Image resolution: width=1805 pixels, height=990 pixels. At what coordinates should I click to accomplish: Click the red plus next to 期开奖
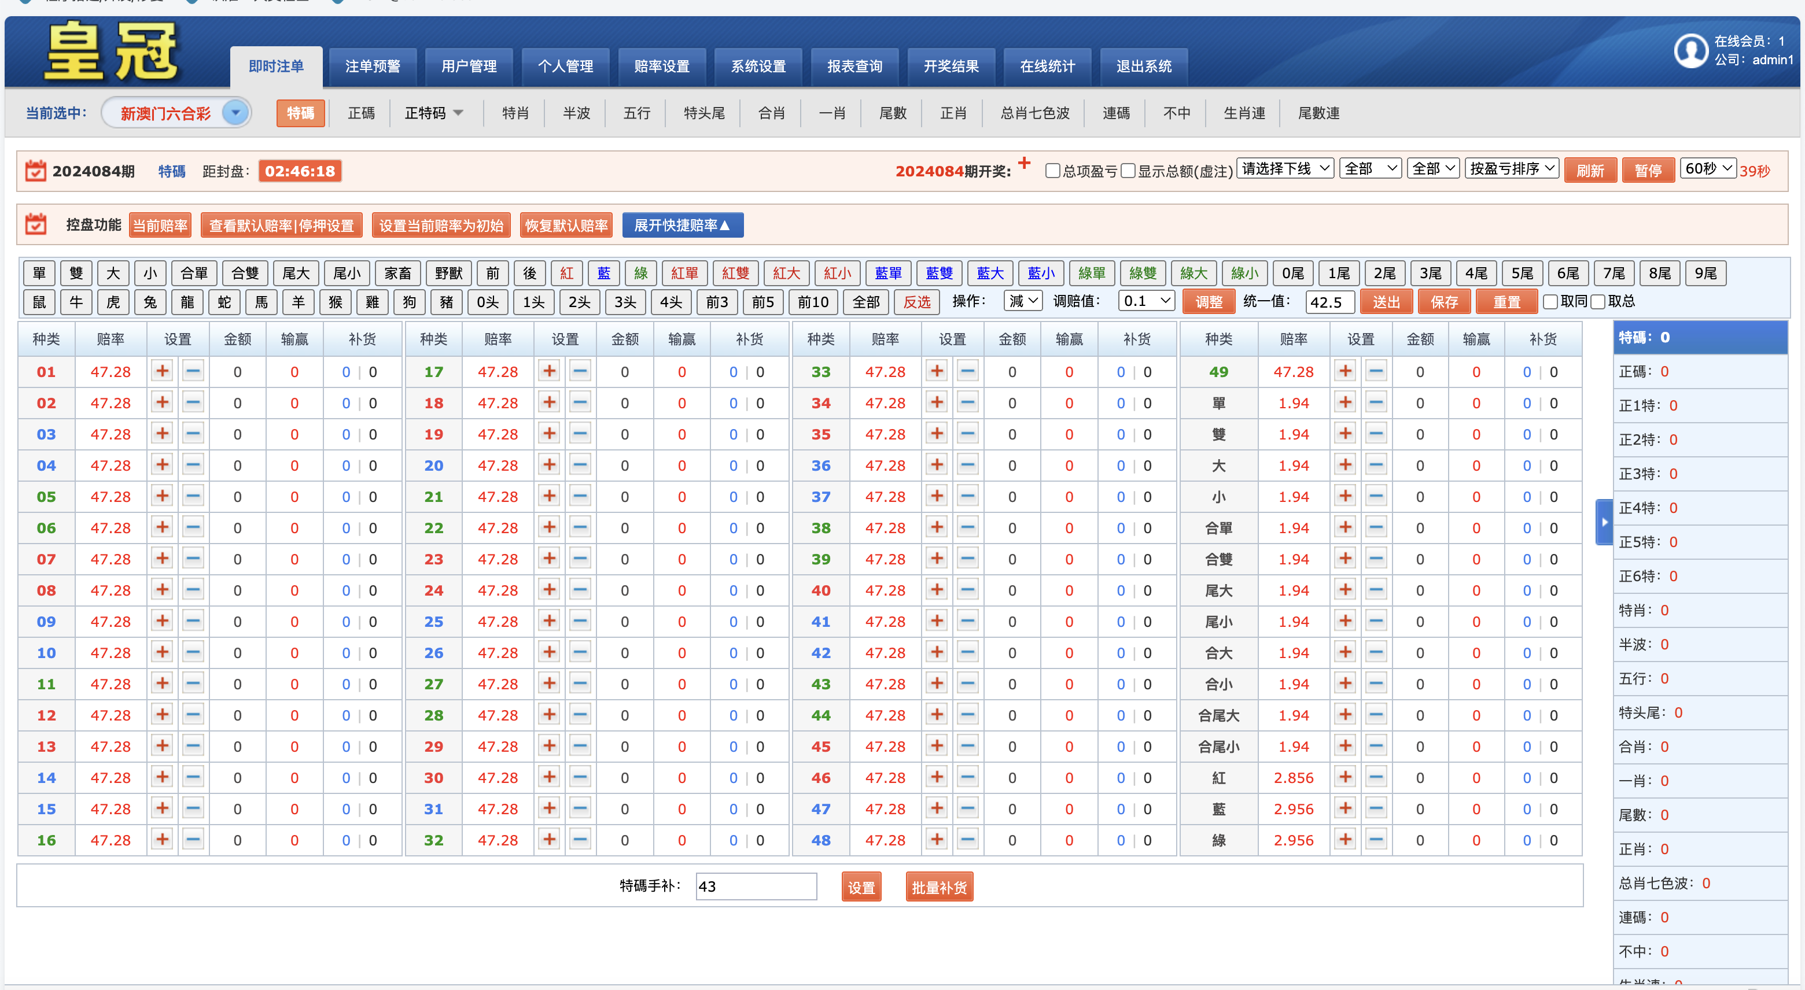coord(1024,163)
